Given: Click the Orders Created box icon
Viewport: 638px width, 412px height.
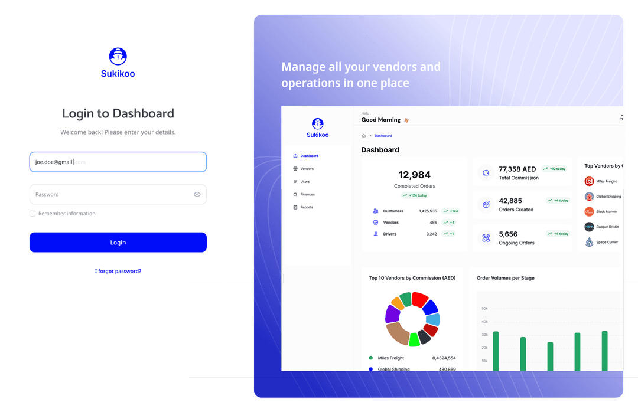Looking at the screenshot, I should tap(486, 205).
